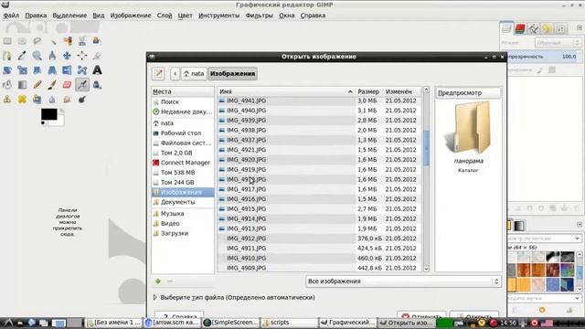Screen dimensions: 585x329
Task: Select the Crop tool
Action: coord(97,56)
